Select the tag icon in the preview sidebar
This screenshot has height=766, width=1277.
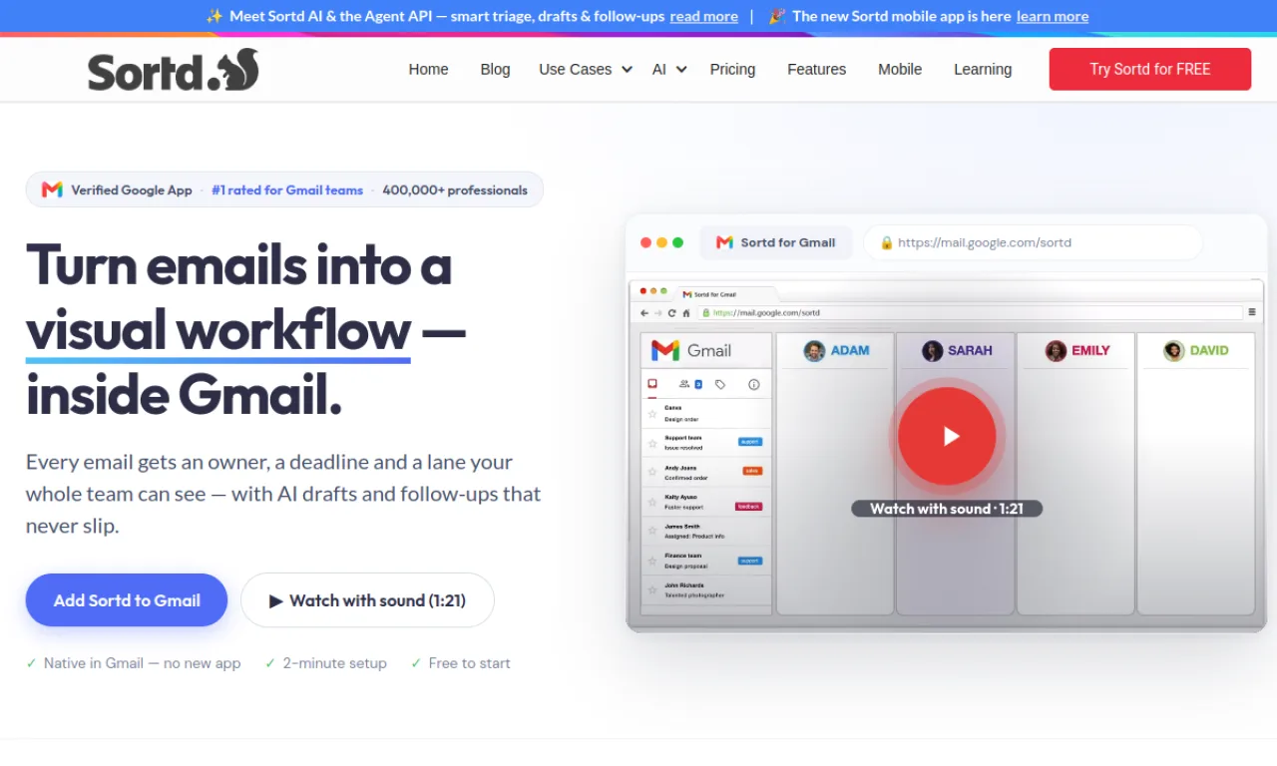point(720,384)
